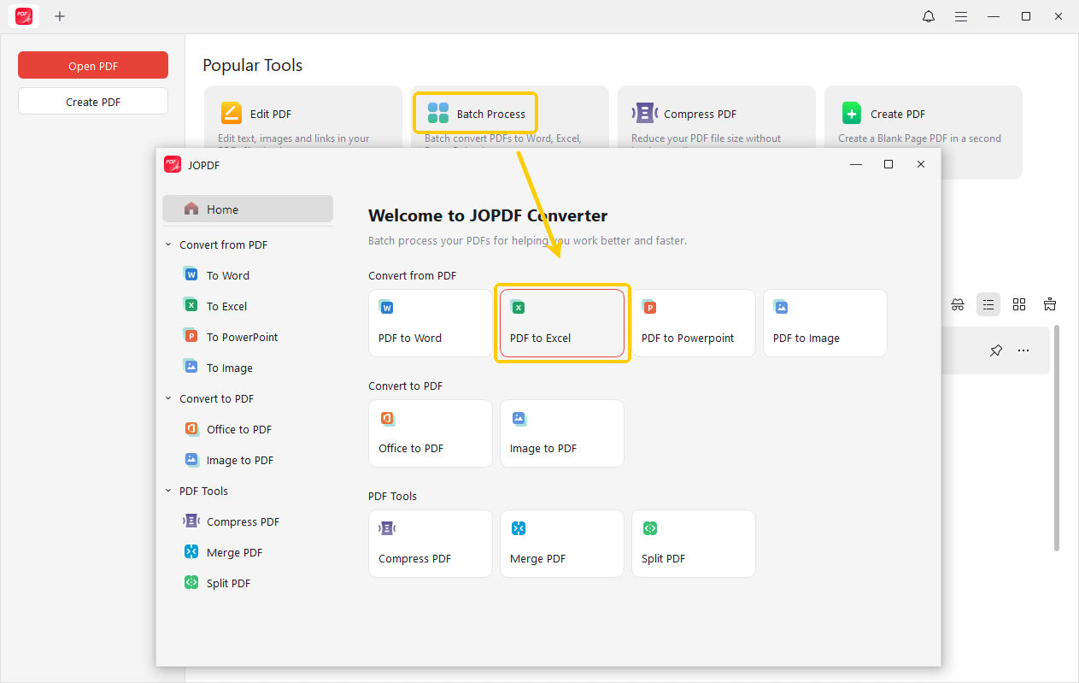Screen dimensions: 1079x683
Task: Open the three-dot more options menu
Action: [1023, 350]
